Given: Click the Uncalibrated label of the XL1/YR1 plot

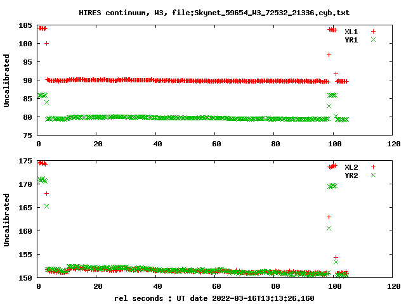Looking at the screenshot, I should pyautogui.click(x=6, y=80).
